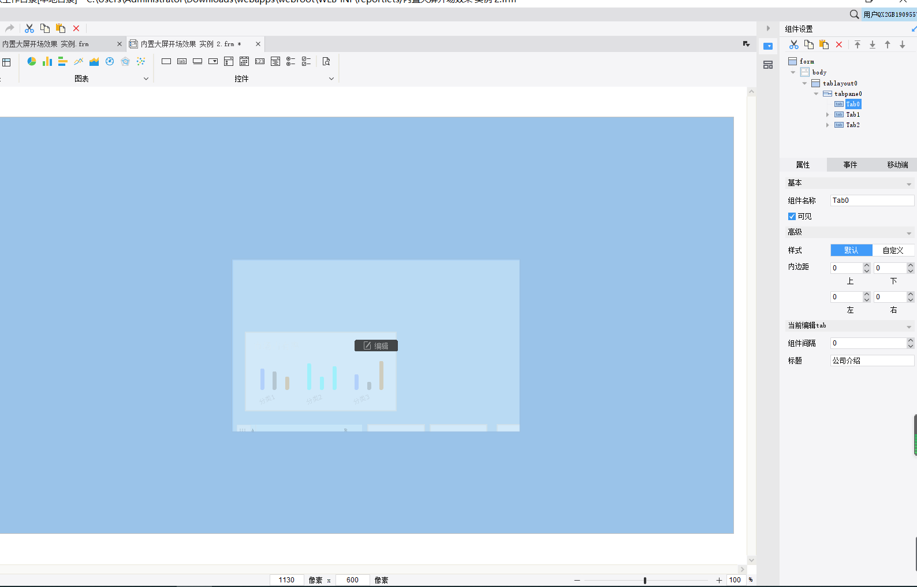Insert a line chart component

click(79, 61)
